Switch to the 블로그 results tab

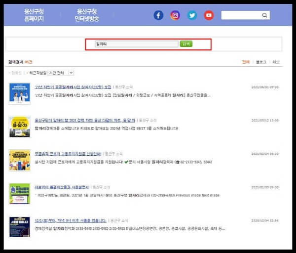(261, 62)
